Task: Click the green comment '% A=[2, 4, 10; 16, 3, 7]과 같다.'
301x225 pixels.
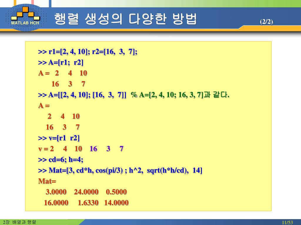Action: tap(180, 95)
